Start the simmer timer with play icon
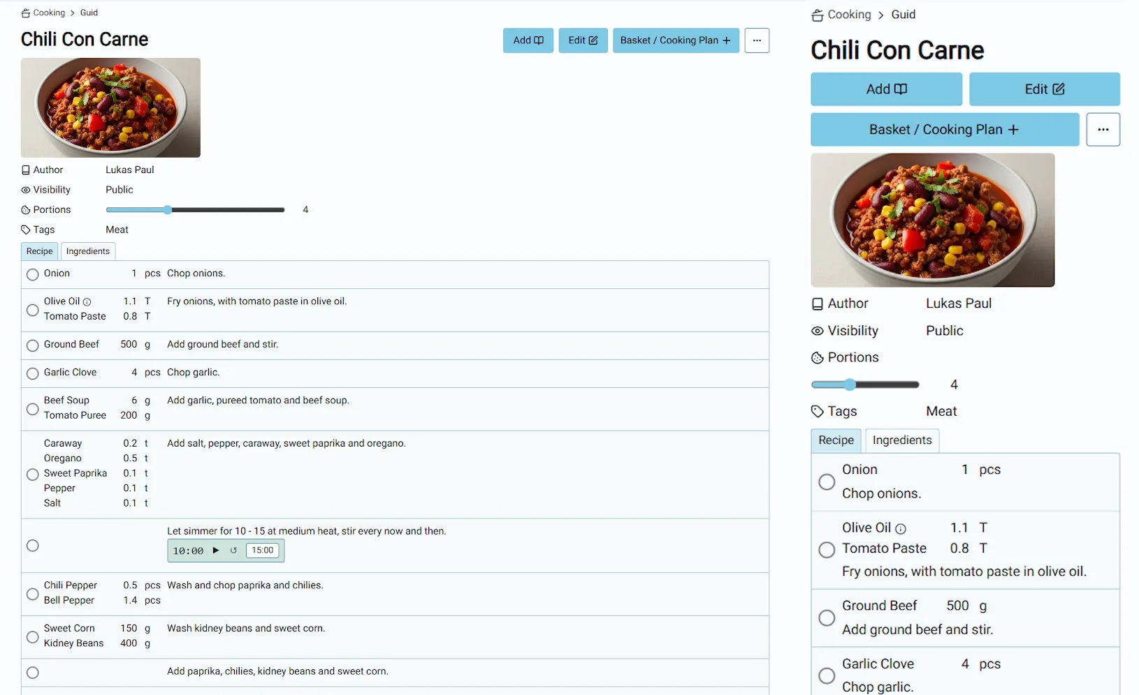Image resolution: width=1139 pixels, height=695 pixels. pyautogui.click(x=216, y=551)
